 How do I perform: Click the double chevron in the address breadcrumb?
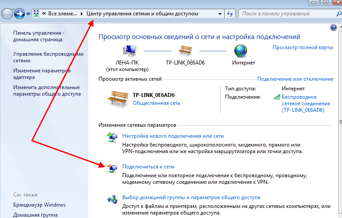tap(44, 14)
